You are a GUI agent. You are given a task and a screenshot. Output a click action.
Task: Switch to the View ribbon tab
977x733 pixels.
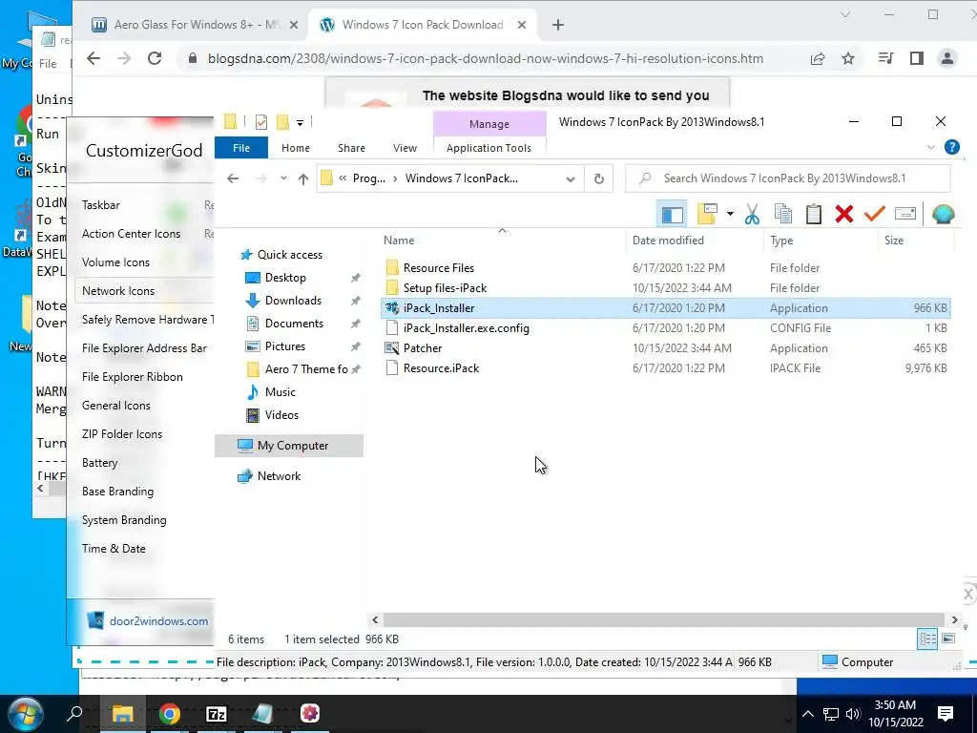pos(405,148)
